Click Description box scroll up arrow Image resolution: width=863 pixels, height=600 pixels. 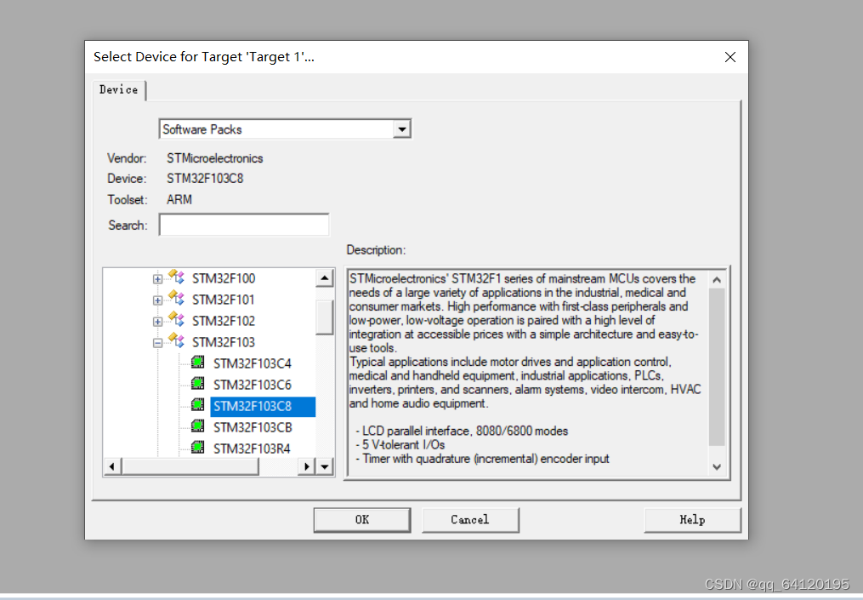pos(717,280)
